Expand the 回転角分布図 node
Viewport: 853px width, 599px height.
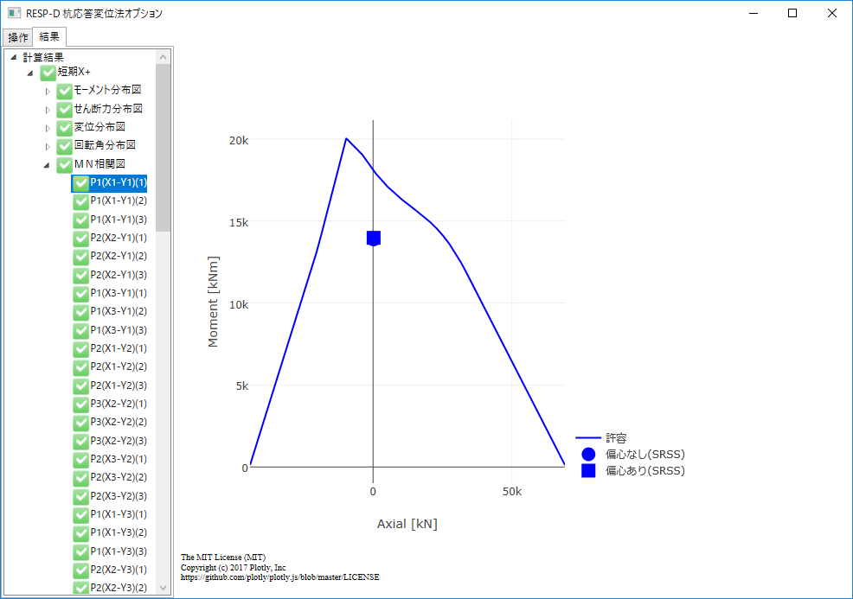click(48, 147)
